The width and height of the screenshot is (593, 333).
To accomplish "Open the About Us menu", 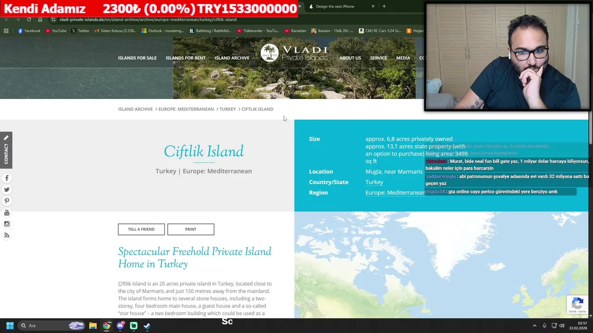I will 350,58.
